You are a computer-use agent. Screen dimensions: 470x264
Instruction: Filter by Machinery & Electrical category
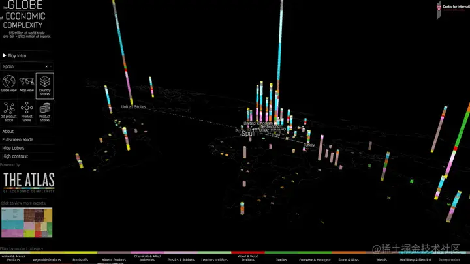coord(415,260)
